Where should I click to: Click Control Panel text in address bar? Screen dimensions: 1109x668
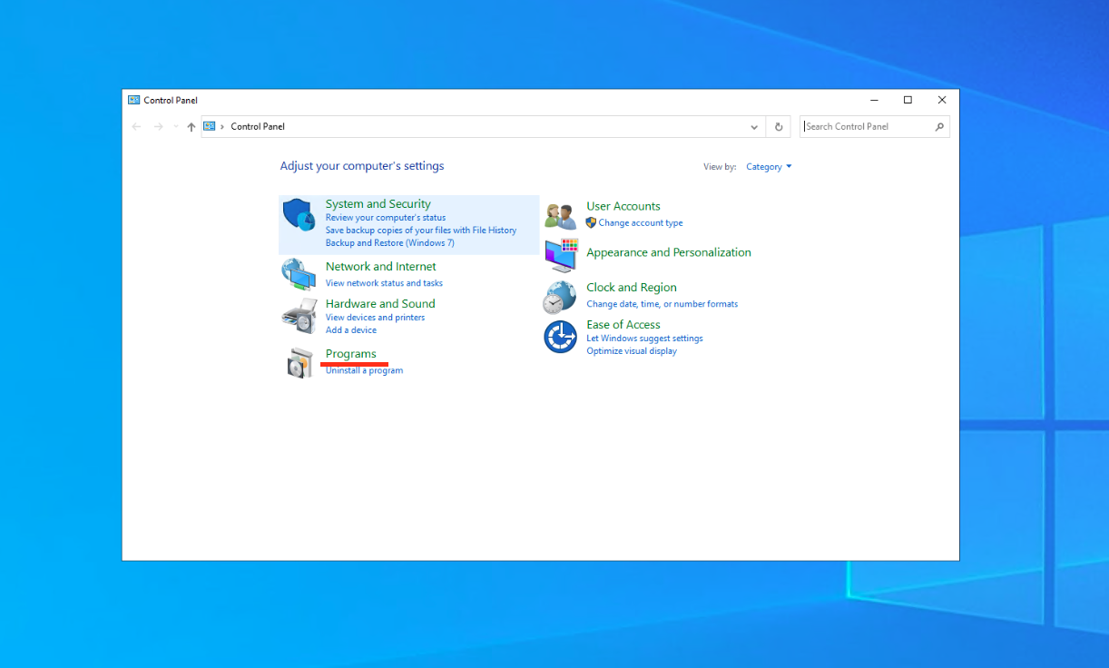click(258, 127)
